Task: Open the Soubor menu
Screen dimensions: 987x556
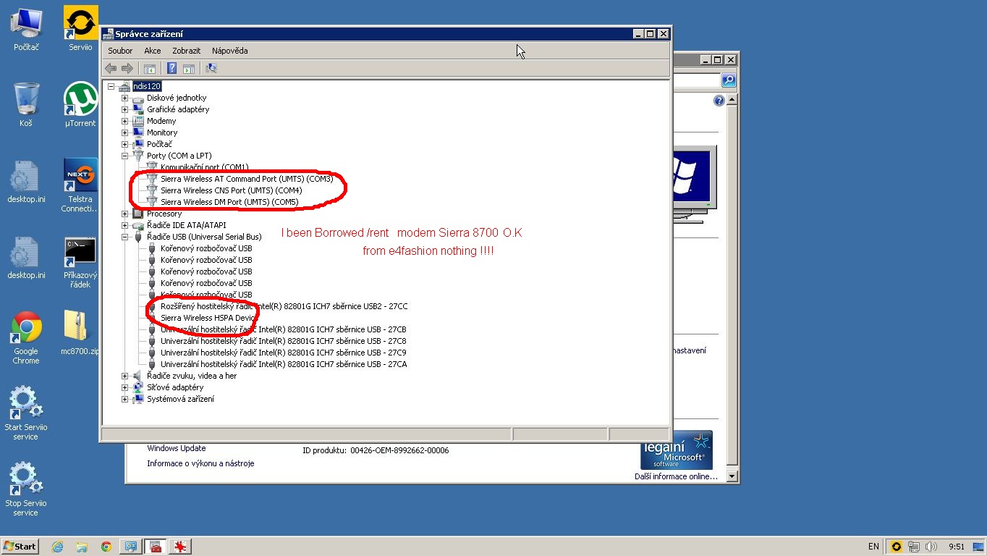Action: tap(120, 51)
